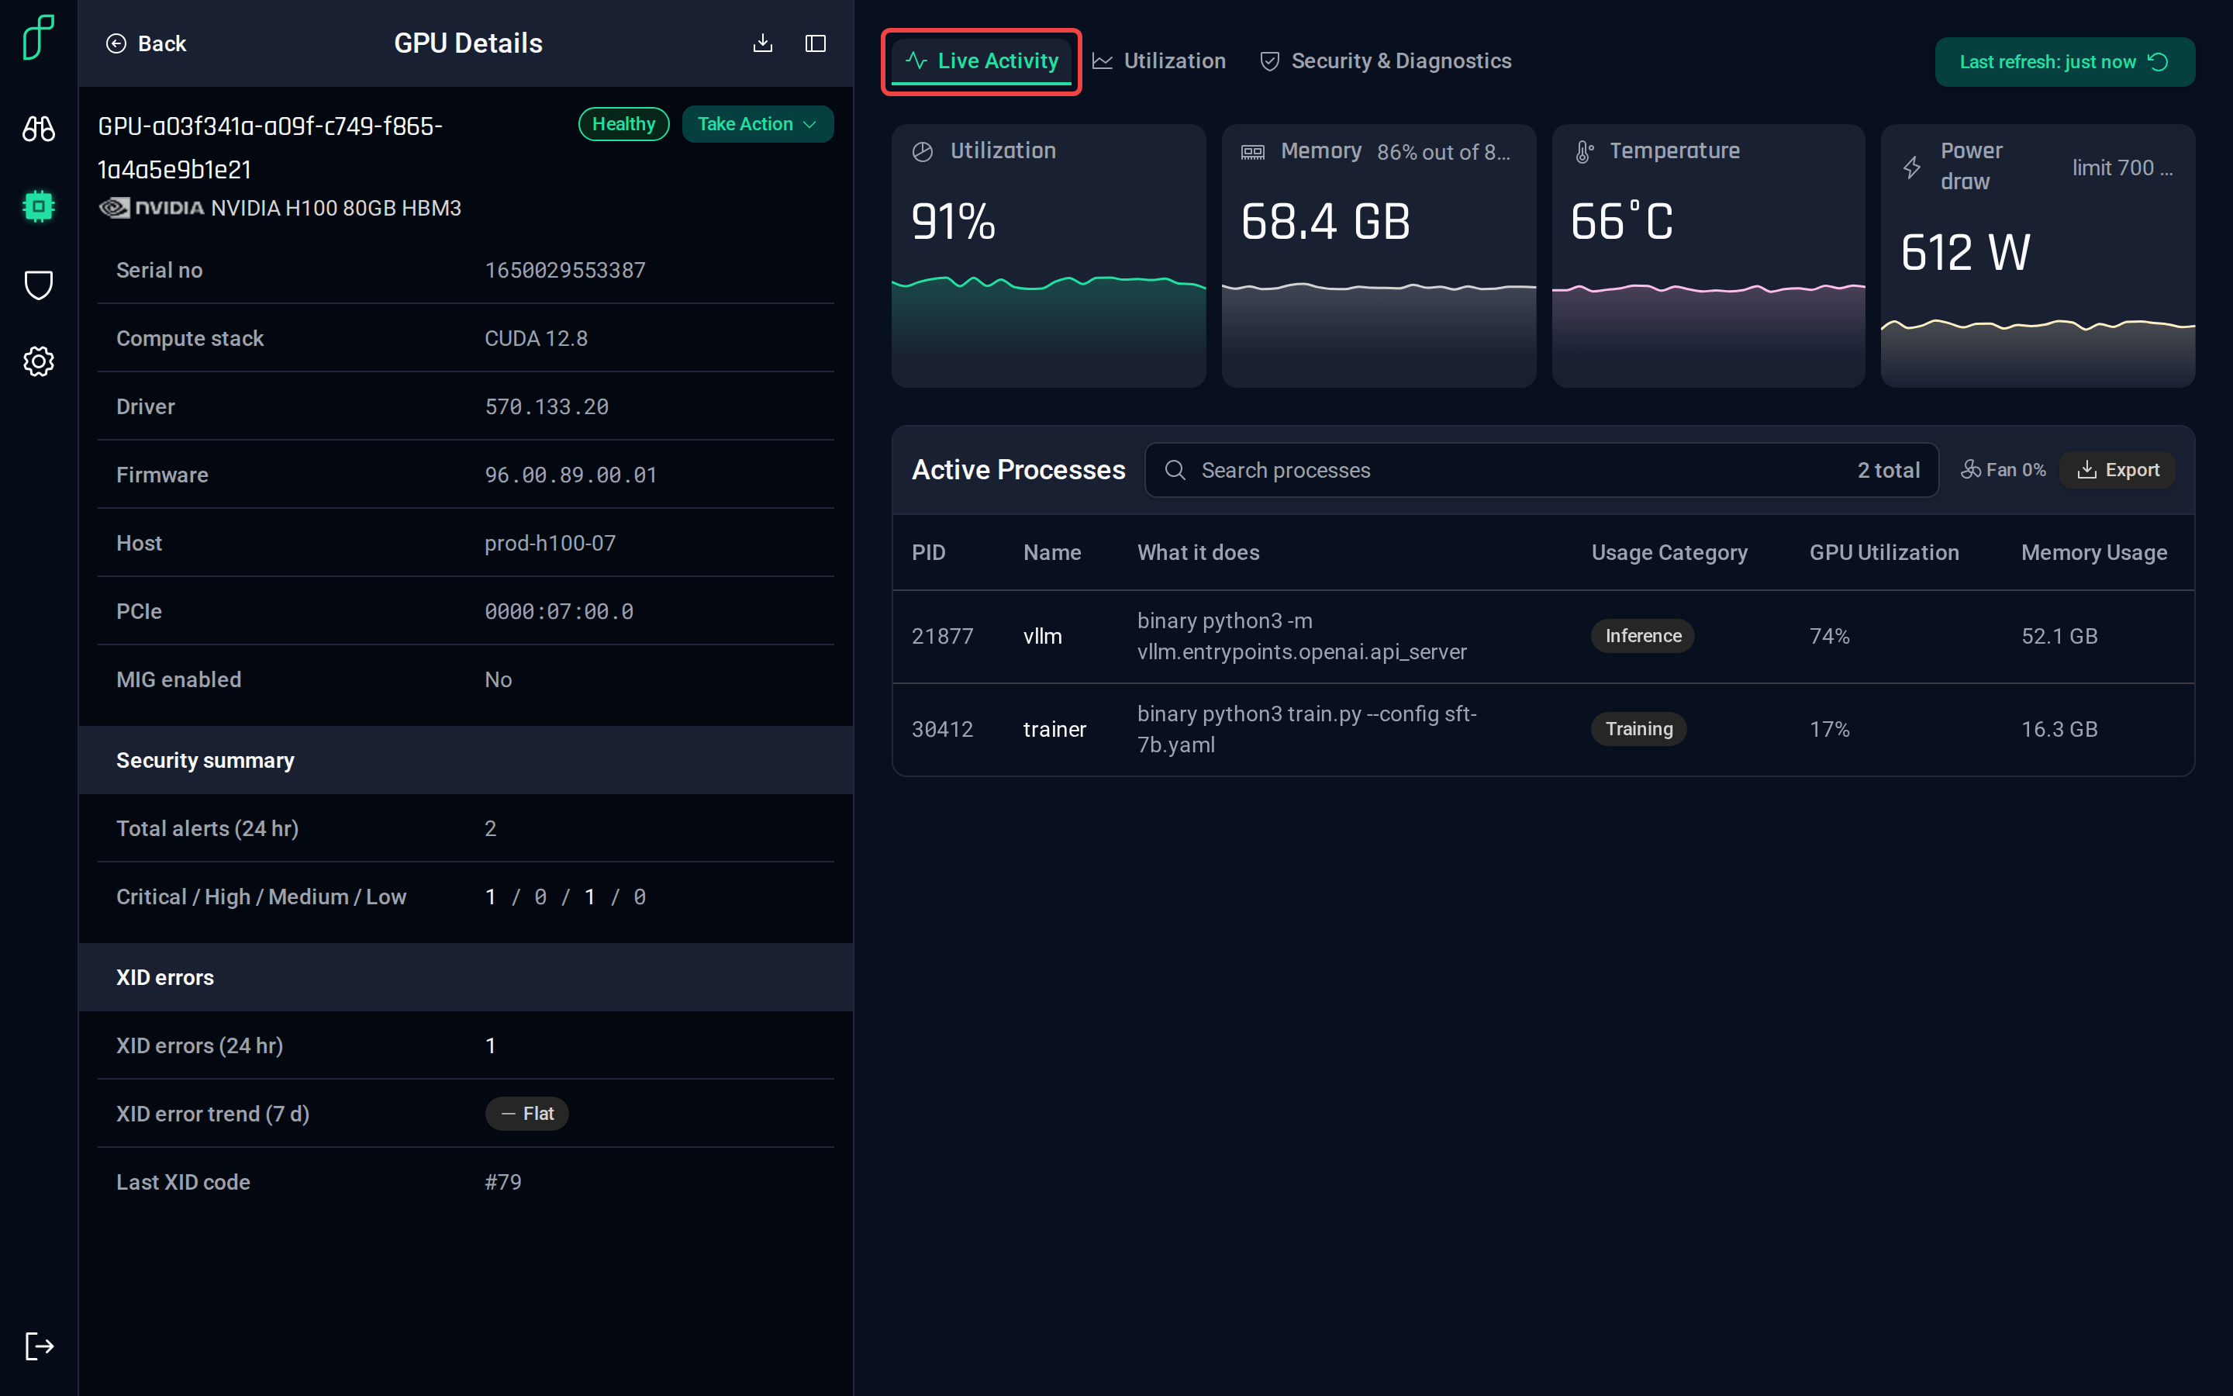Image resolution: width=2233 pixels, height=1396 pixels.
Task: Click PID 21877
Action: (942, 636)
